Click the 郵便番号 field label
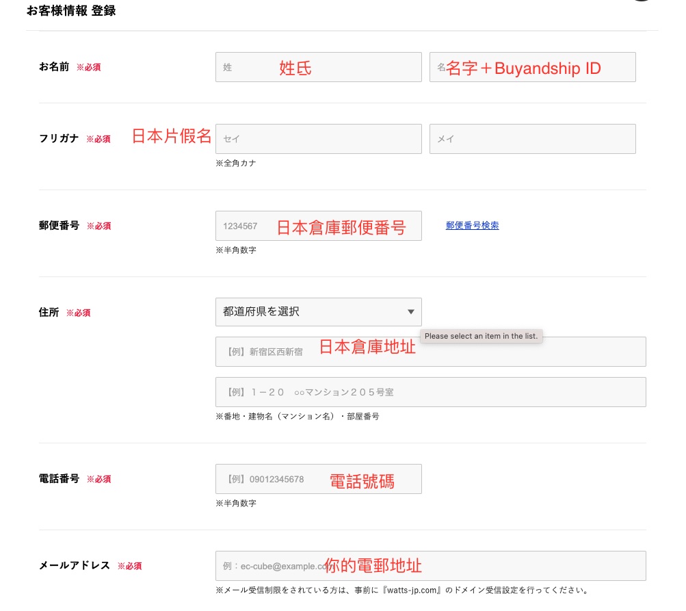Image resolution: width=686 pixels, height=611 pixels. [x=59, y=226]
